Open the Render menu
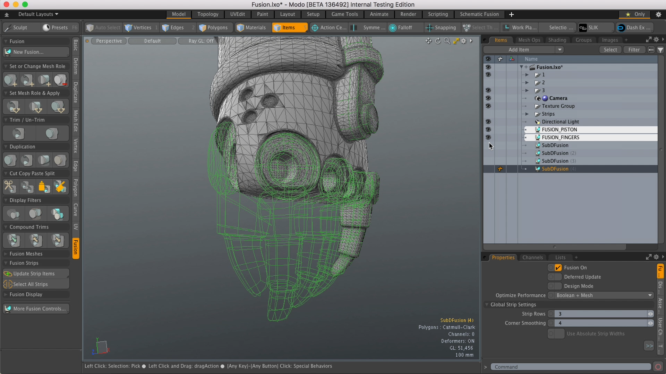The width and height of the screenshot is (666, 374). pos(408,14)
